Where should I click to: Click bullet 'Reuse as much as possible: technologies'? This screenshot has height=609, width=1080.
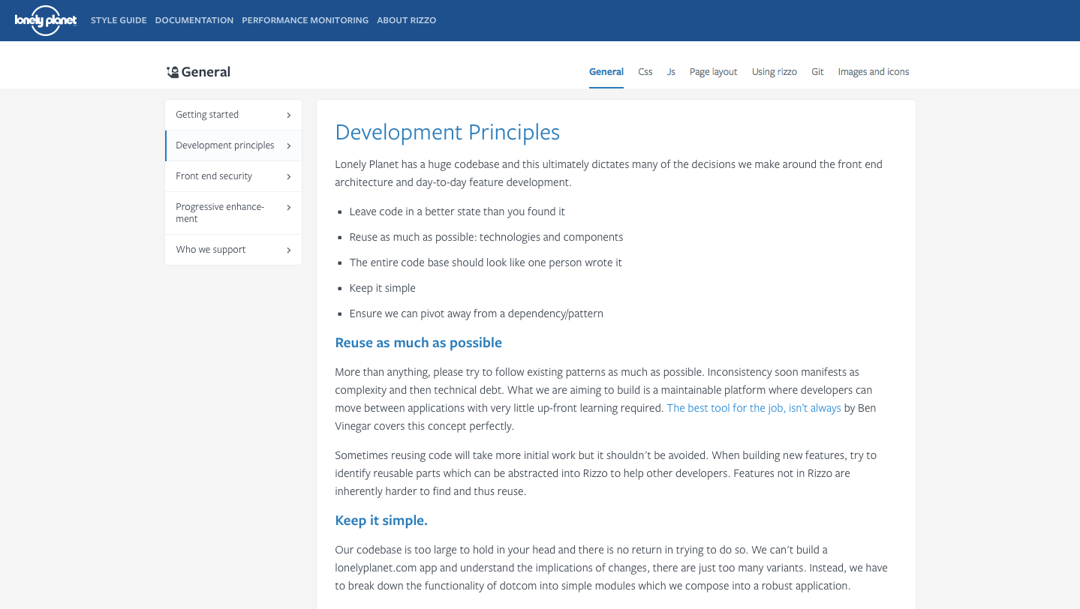click(486, 237)
